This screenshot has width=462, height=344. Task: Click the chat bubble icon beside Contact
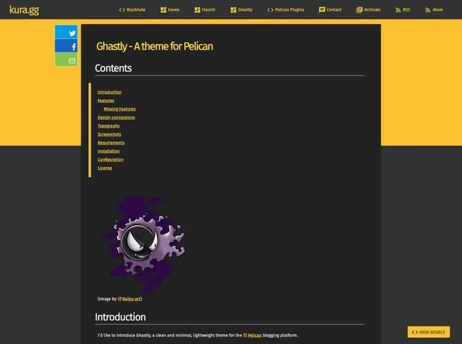(322, 10)
